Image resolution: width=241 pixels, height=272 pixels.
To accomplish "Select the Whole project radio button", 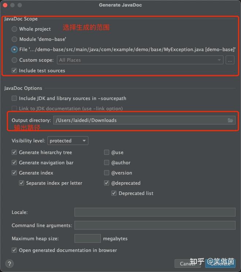I will (x=14, y=29).
